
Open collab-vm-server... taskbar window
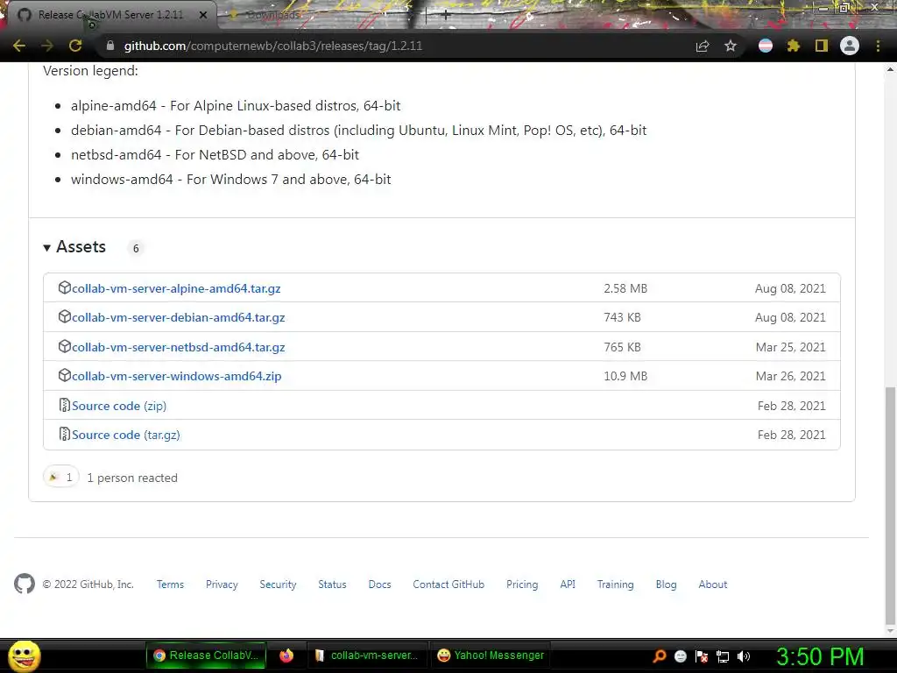pyautogui.click(x=366, y=655)
